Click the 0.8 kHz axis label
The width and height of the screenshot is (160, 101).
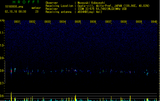[2, 71]
